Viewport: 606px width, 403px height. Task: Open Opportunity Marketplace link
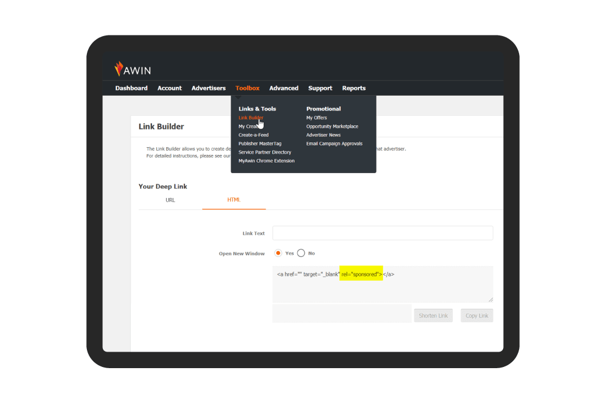point(332,126)
